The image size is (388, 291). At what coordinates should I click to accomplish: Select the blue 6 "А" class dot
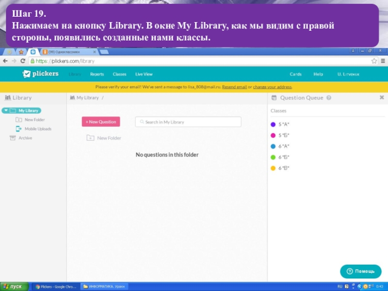[273, 146]
